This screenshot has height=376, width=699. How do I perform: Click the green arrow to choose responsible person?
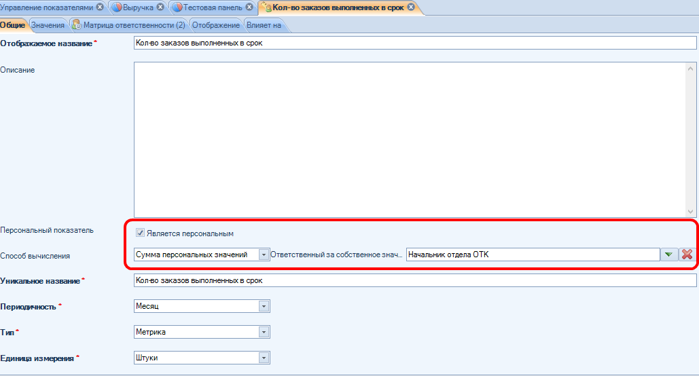click(668, 254)
